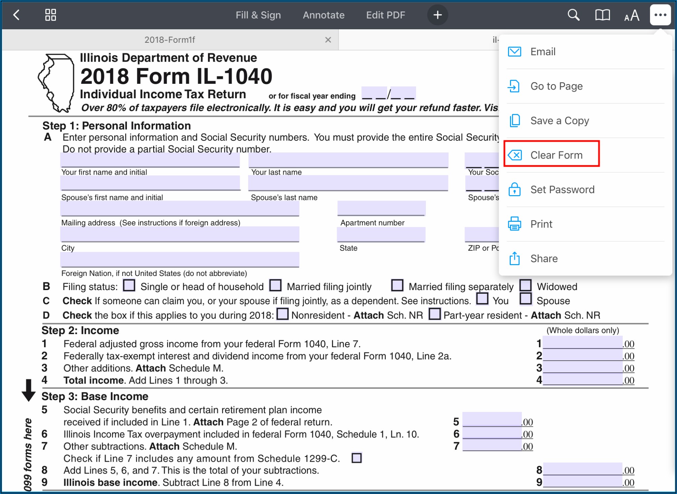Screen dimensions: 677x494
Task: Open the search magnifier tool
Action: tap(573, 15)
